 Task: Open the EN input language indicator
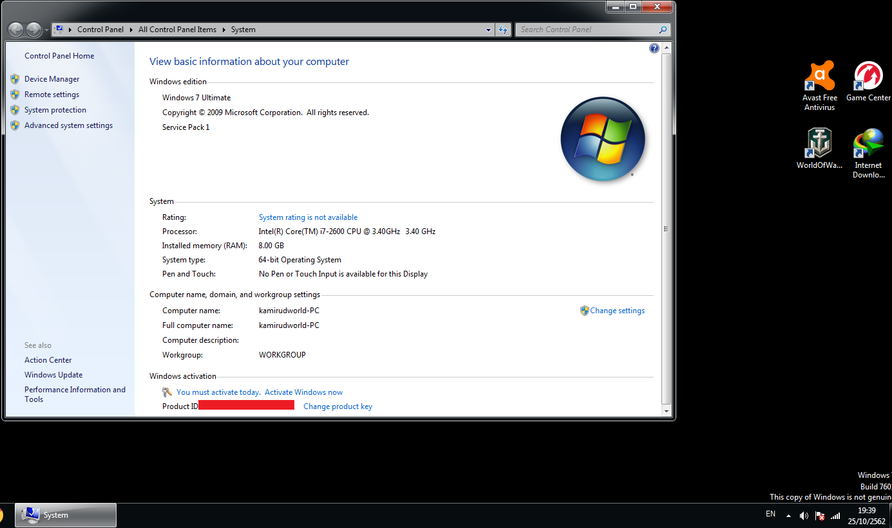pyautogui.click(x=770, y=514)
